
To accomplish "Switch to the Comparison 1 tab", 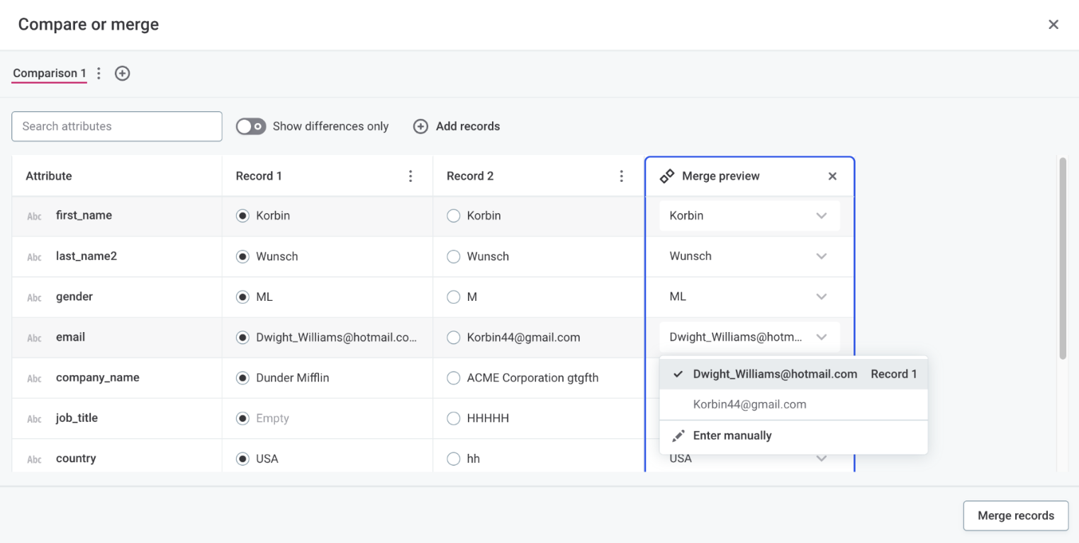I will pyautogui.click(x=49, y=73).
